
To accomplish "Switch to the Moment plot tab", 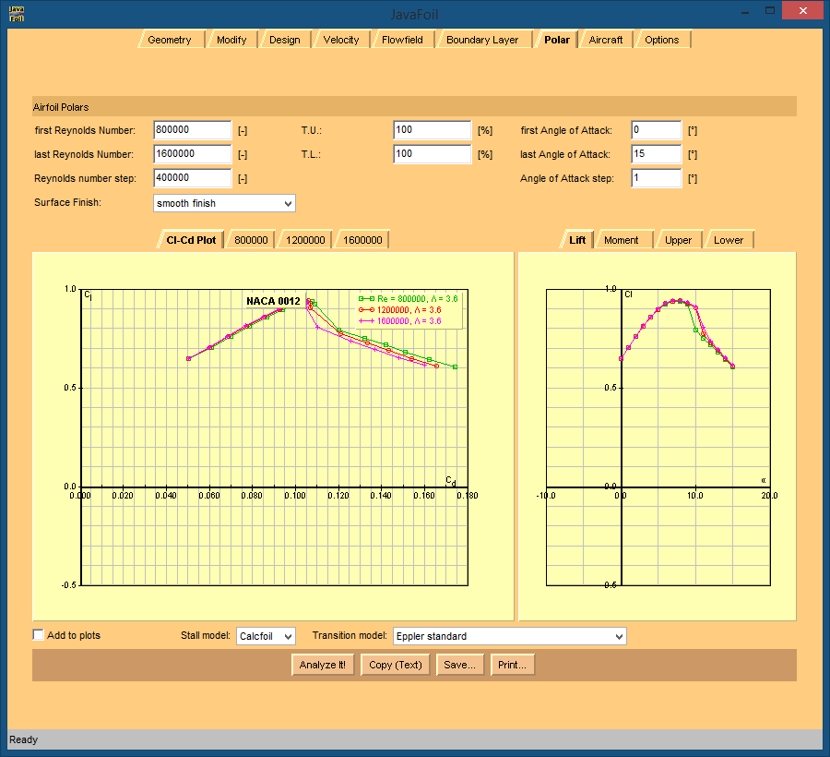I will point(622,240).
